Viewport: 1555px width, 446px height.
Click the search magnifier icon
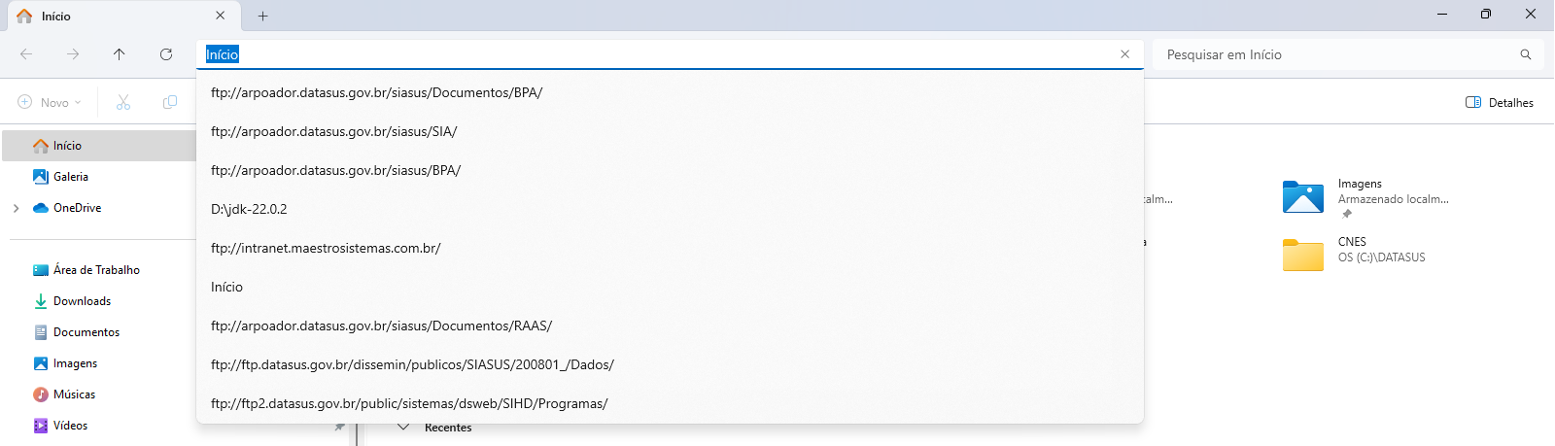(x=1526, y=54)
